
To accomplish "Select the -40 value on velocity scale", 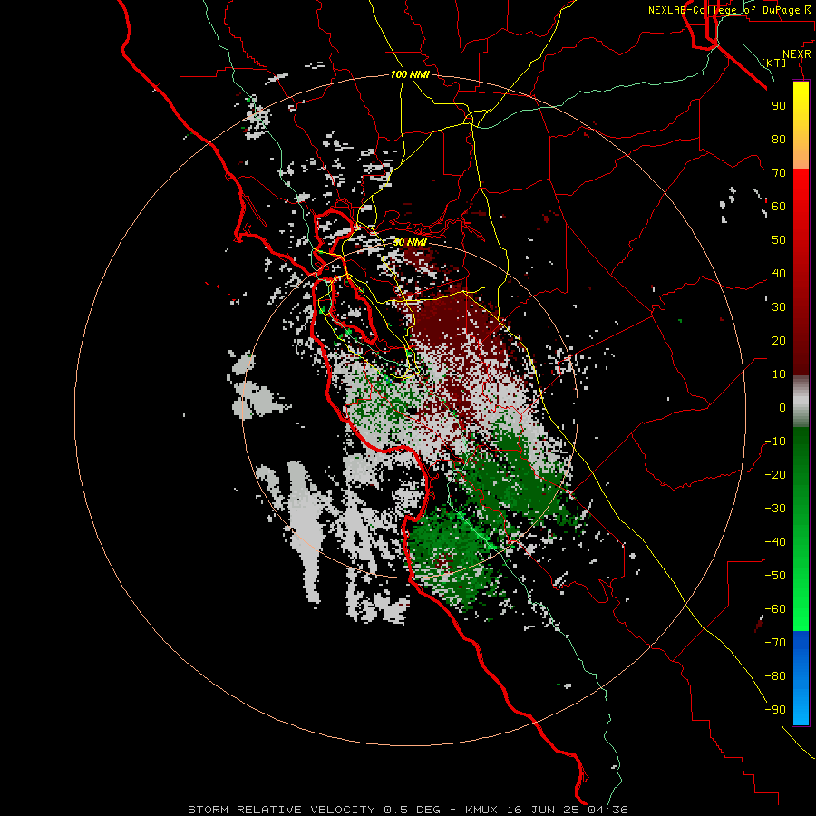I will click(x=775, y=542).
